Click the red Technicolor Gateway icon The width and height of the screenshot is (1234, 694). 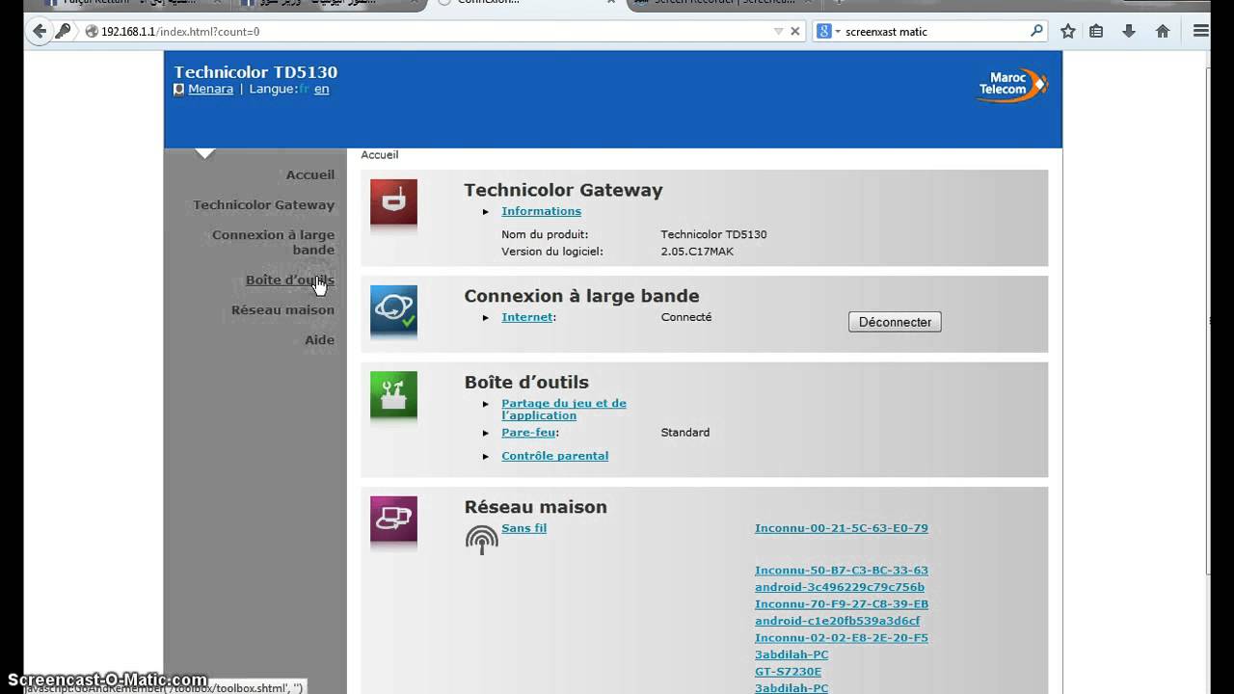tap(393, 202)
